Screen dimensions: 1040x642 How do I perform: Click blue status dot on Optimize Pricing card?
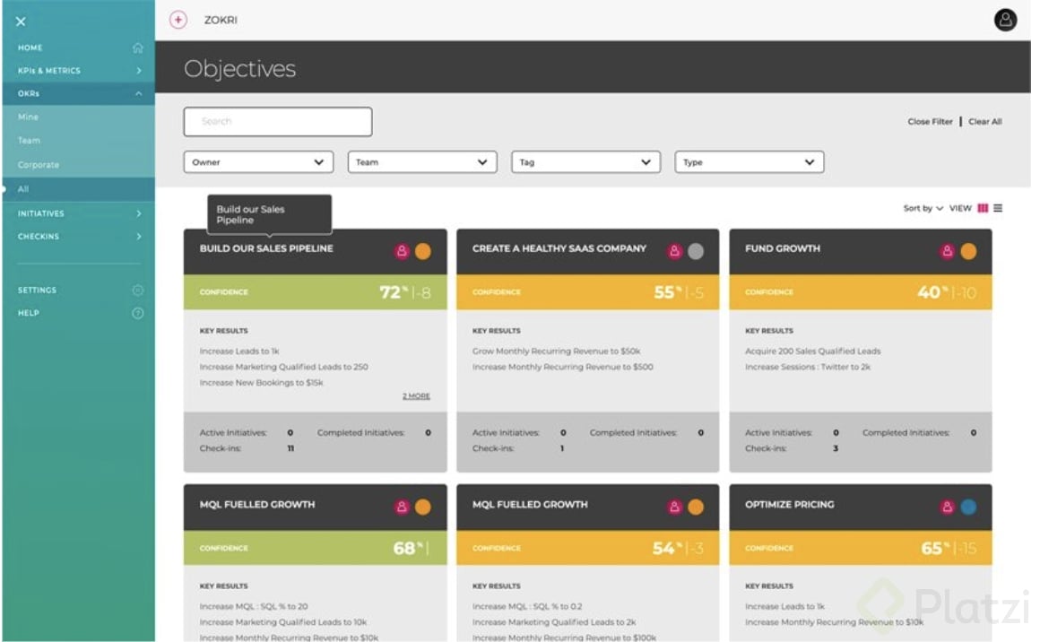968,508
